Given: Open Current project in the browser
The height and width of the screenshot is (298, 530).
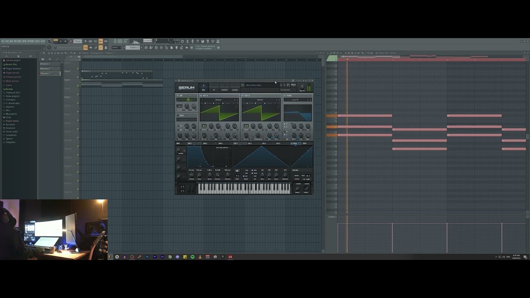Looking at the screenshot, I should pos(13,60).
